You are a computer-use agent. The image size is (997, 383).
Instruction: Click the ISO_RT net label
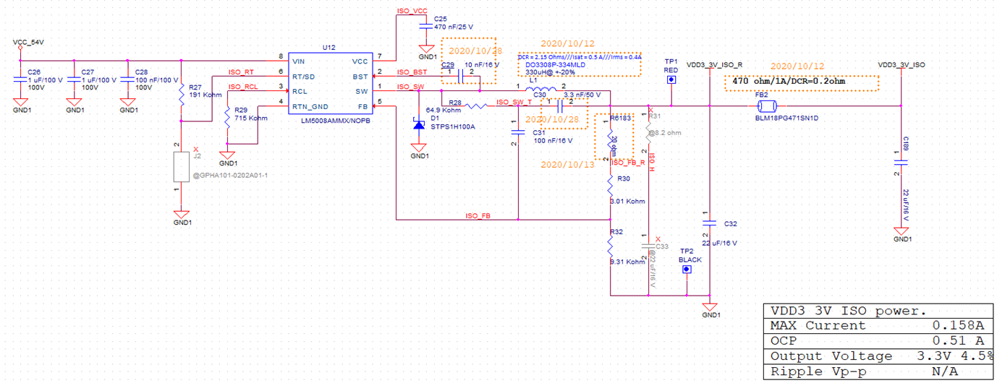click(x=241, y=72)
